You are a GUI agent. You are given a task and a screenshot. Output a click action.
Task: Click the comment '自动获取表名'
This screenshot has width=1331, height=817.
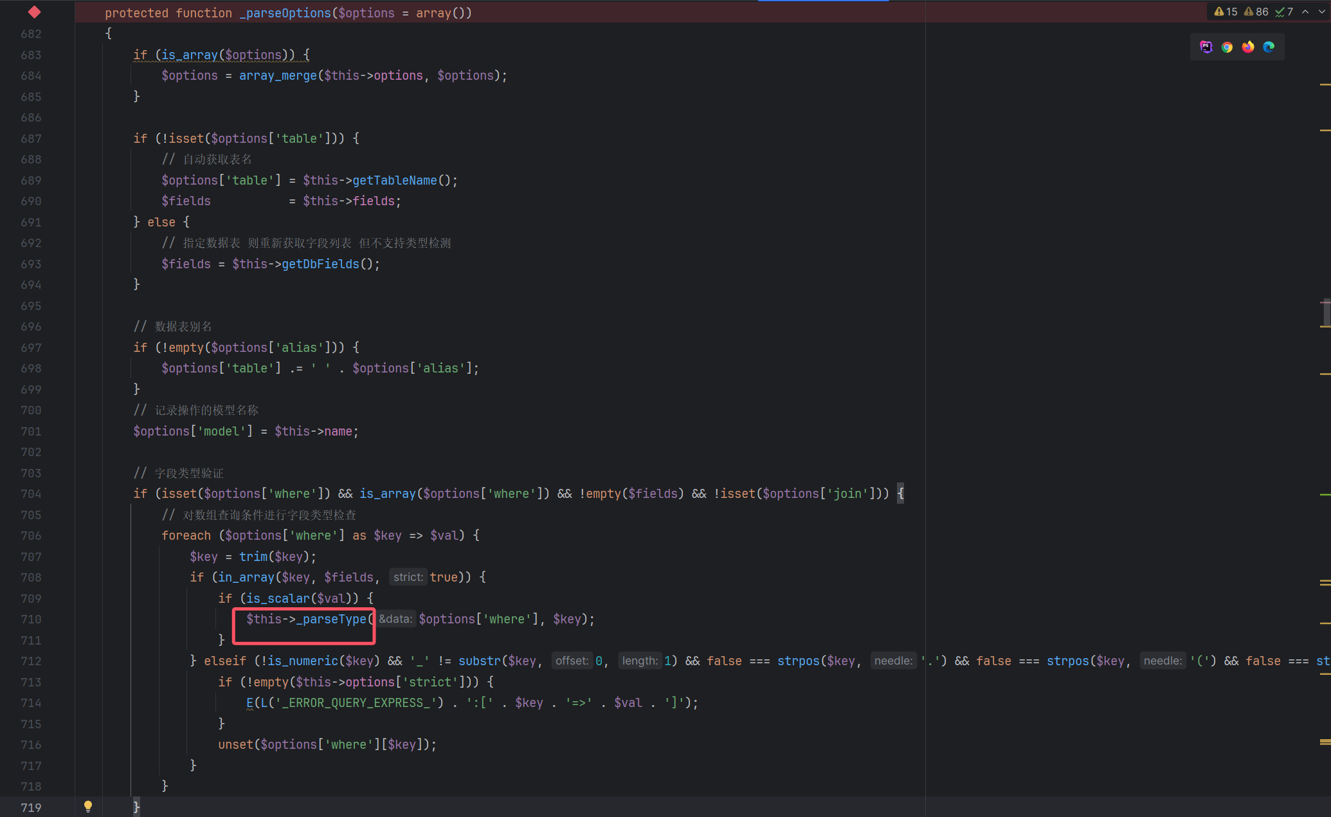click(217, 159)
